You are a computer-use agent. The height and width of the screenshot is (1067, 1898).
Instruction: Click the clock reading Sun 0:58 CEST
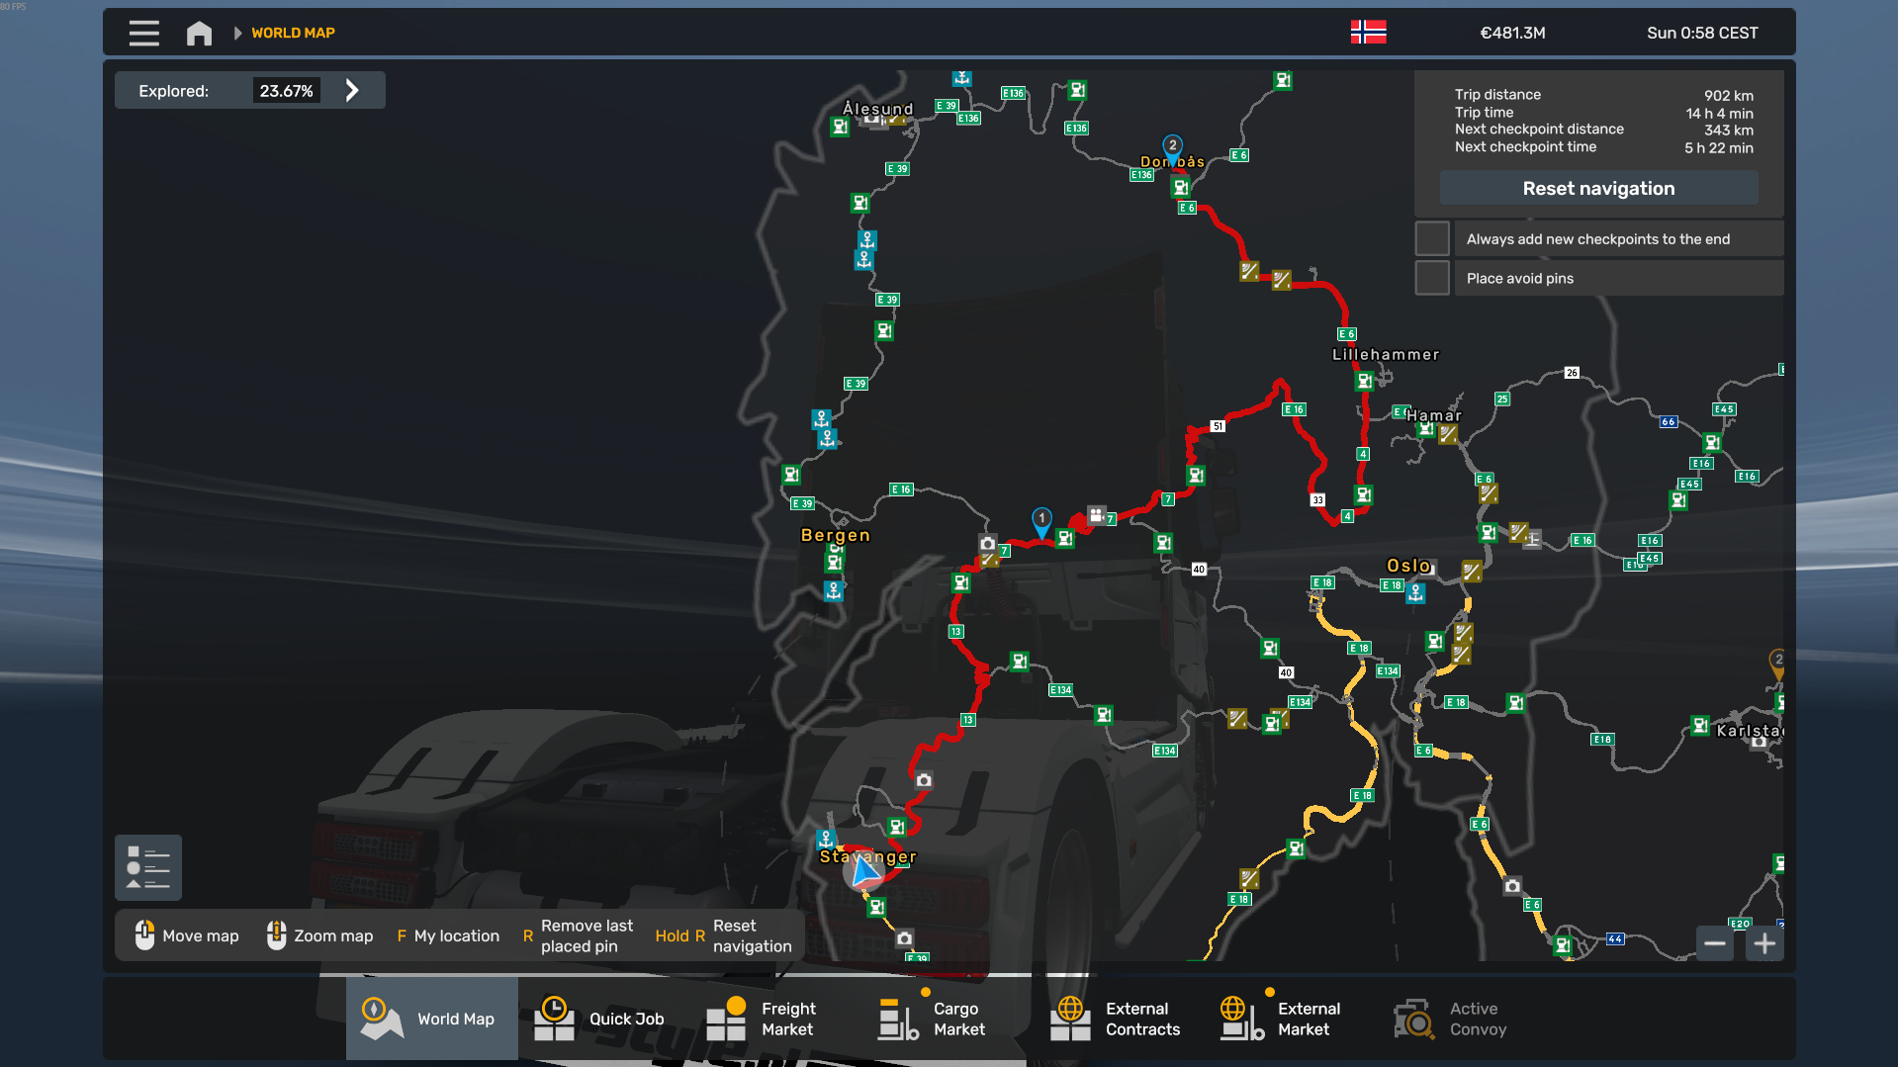coord(1702,33)
